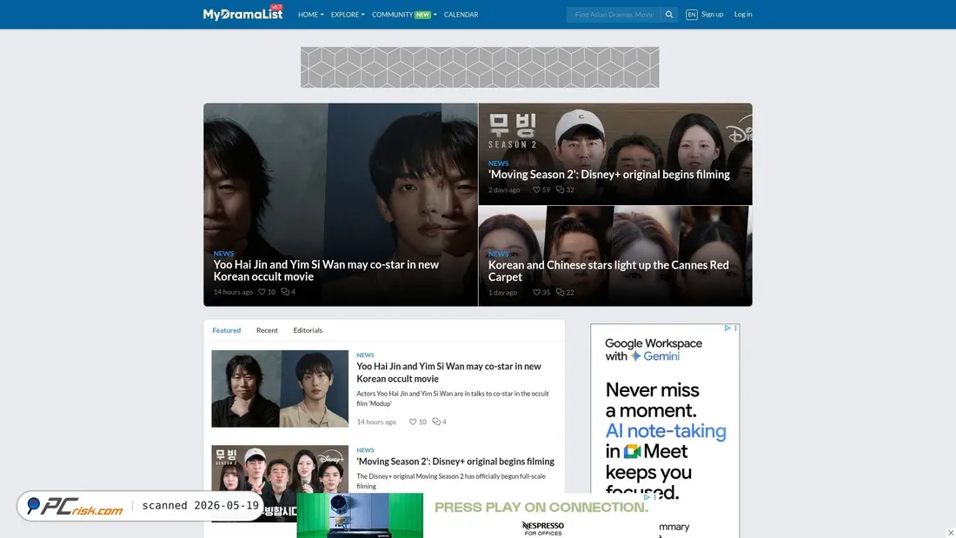
Task: Click NEWS label above Cannes article
Action: (x=498, y=254)
